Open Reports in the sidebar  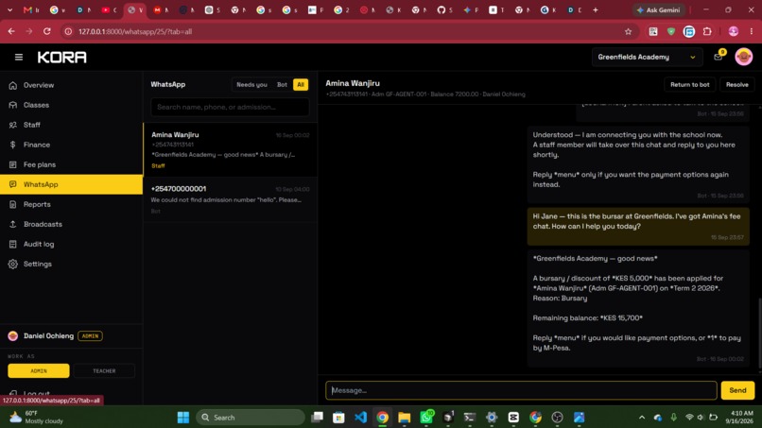[72, 204]
